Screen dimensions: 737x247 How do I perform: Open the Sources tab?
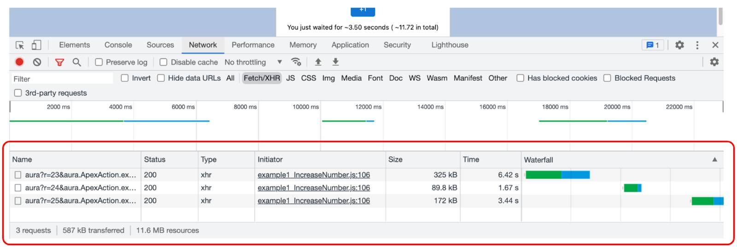pos(160,45)
